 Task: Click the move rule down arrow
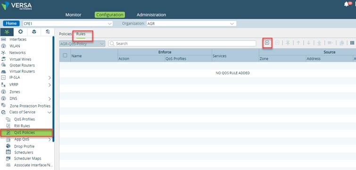coord(308,43)
